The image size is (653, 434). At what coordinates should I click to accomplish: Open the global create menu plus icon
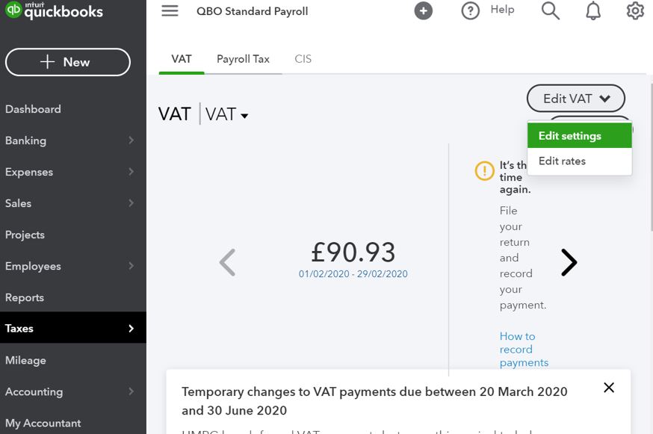click(x=423, y=11)
